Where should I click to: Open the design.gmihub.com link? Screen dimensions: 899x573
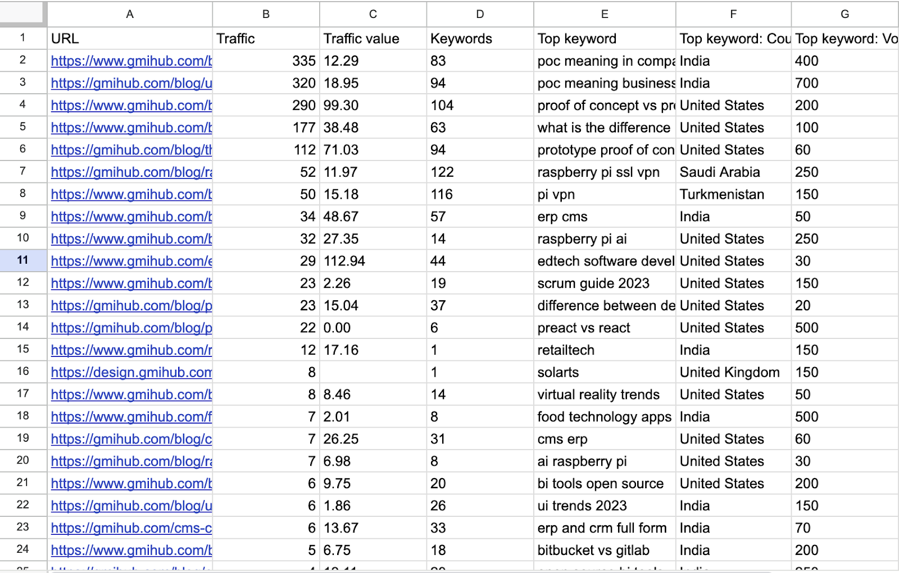(x=131, y=373)
